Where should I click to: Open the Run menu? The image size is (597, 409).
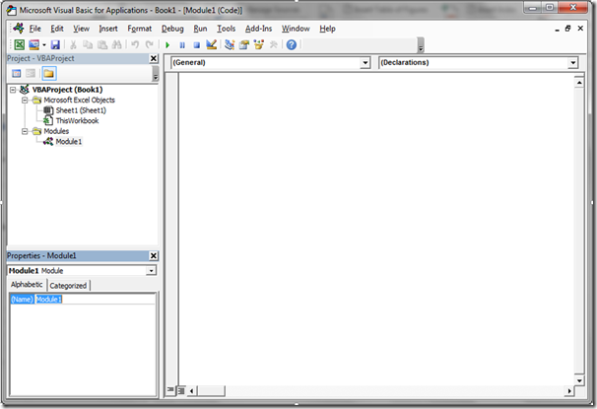(x=200, y=29)
